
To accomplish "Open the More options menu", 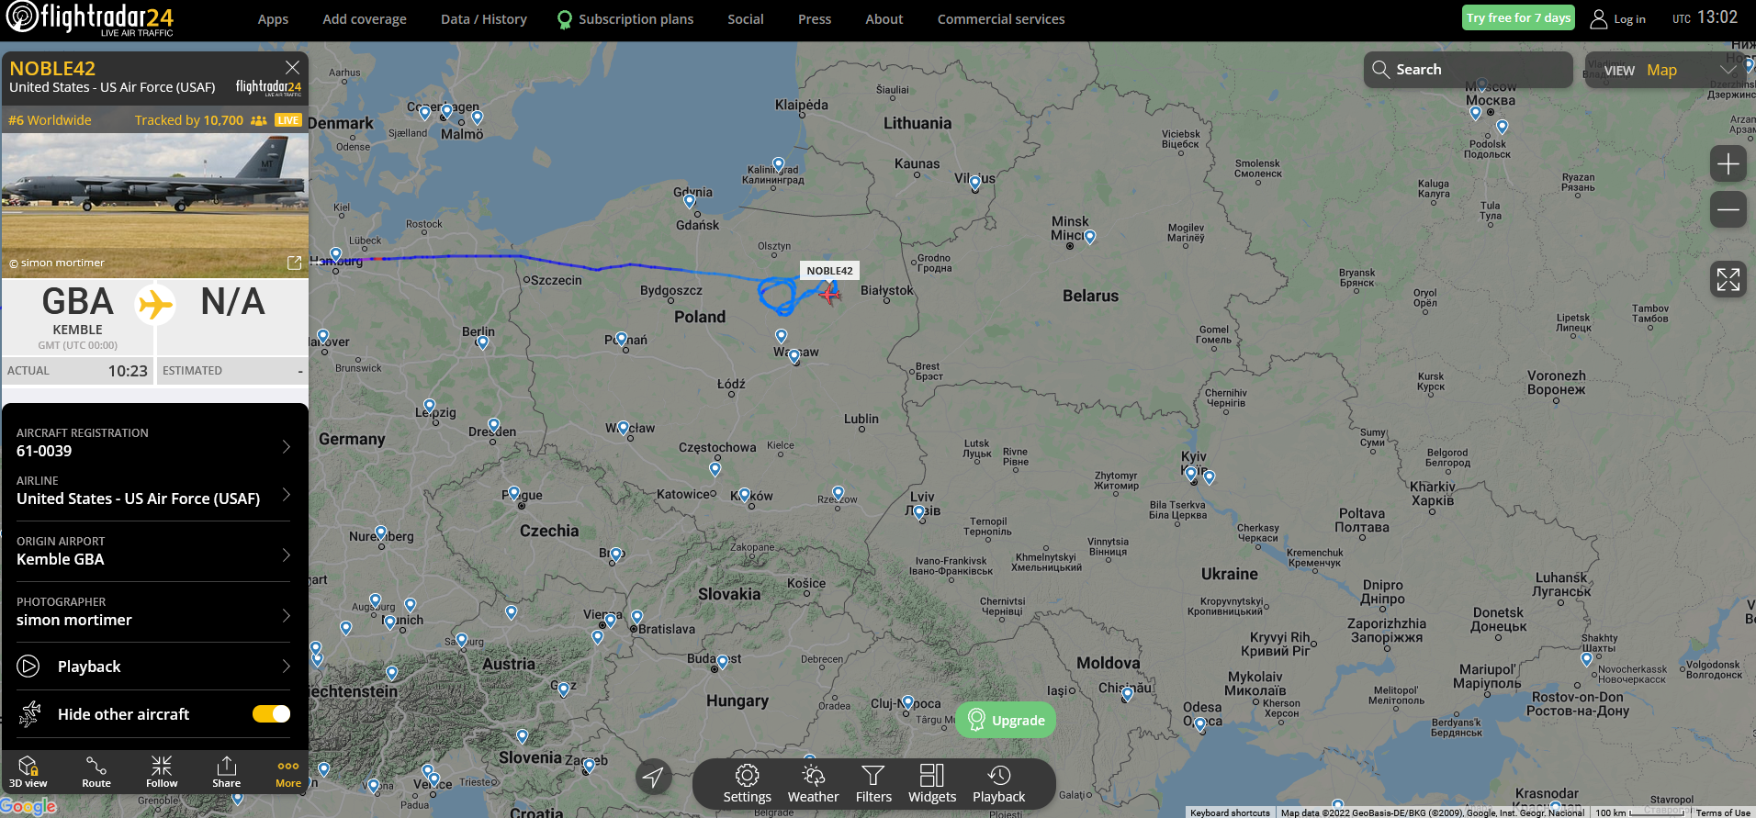I will [288, 772].
